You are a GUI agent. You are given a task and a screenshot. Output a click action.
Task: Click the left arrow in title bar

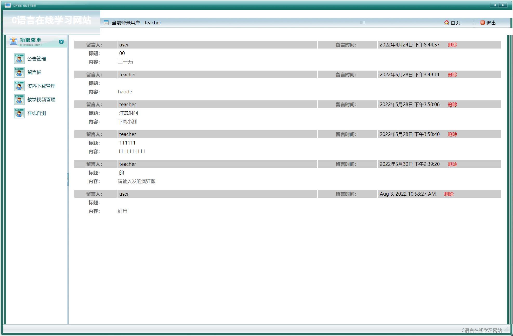pyautogui.click(x=495, y=5)
